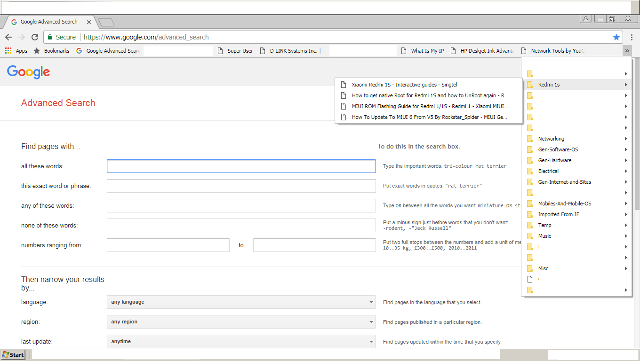The width and height of the screenshot is (640, 361).
Task: Click the 'none of these words' field
Action: [241, 226]
